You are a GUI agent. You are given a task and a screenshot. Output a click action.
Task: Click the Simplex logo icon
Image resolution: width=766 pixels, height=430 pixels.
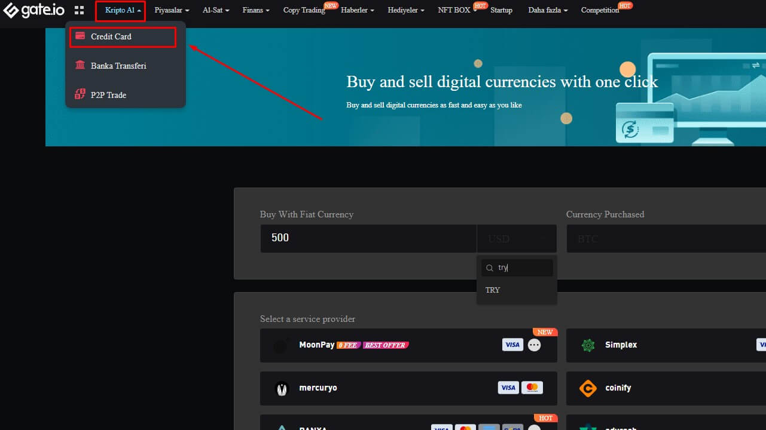point(588,345)
